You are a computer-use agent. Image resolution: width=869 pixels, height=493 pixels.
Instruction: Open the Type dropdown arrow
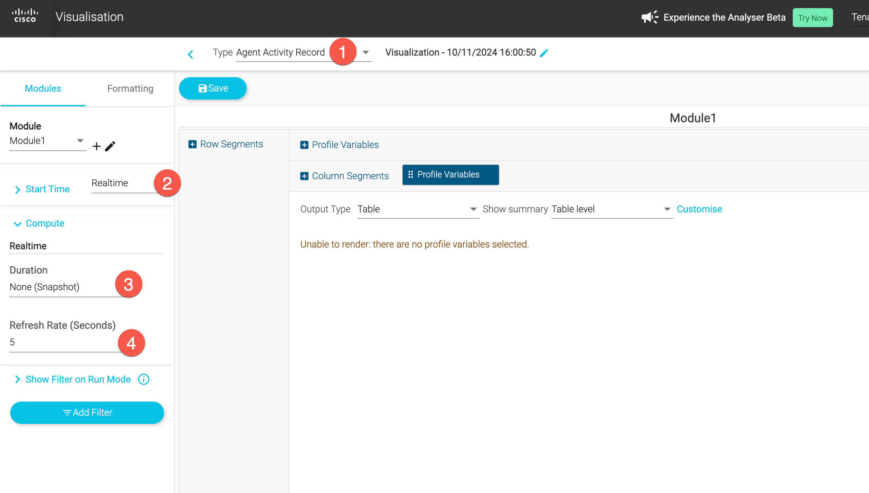(365, 52)
